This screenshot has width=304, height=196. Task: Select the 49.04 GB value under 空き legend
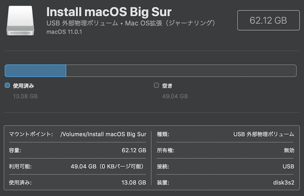pos(175,96)
